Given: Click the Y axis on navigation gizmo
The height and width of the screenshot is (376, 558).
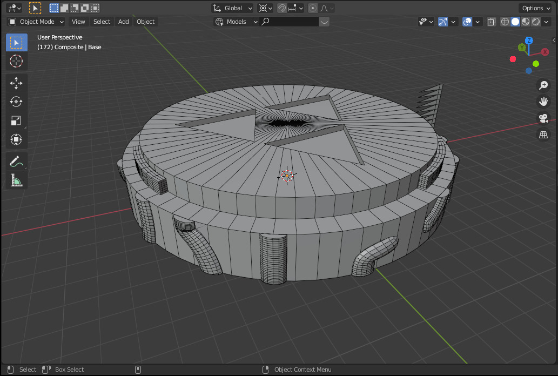Looking at the screenshot, I should pos(522,48).
